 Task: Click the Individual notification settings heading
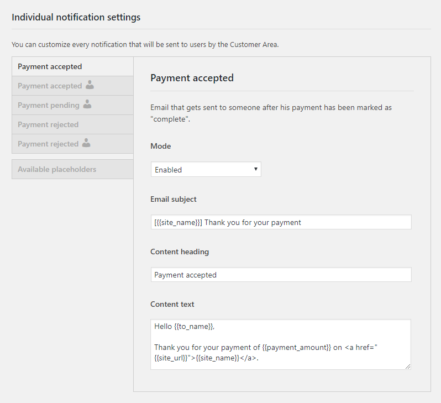pos(76,17)
